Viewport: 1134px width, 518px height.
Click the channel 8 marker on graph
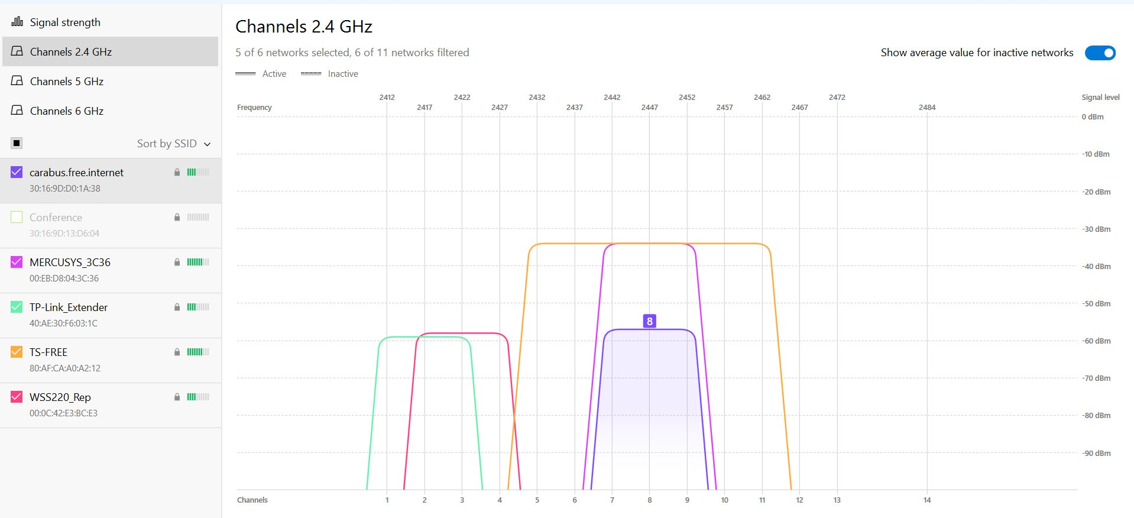pyautogui.click(x=649, y=321)
